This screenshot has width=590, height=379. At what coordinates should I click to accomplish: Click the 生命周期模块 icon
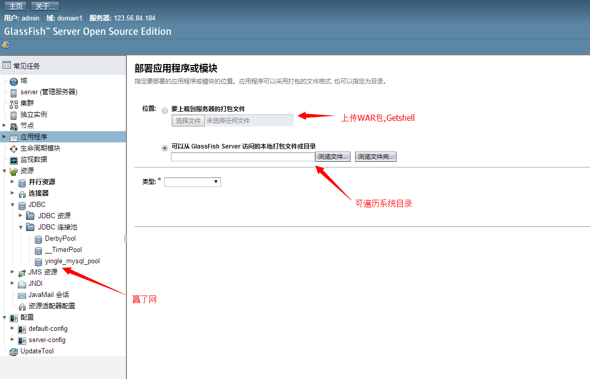14,149
